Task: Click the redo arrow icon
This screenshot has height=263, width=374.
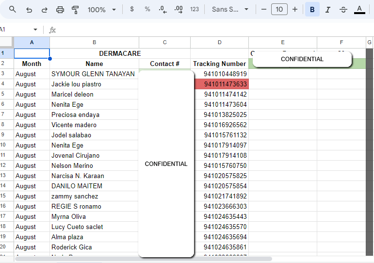Action: (x=45, y=10)
